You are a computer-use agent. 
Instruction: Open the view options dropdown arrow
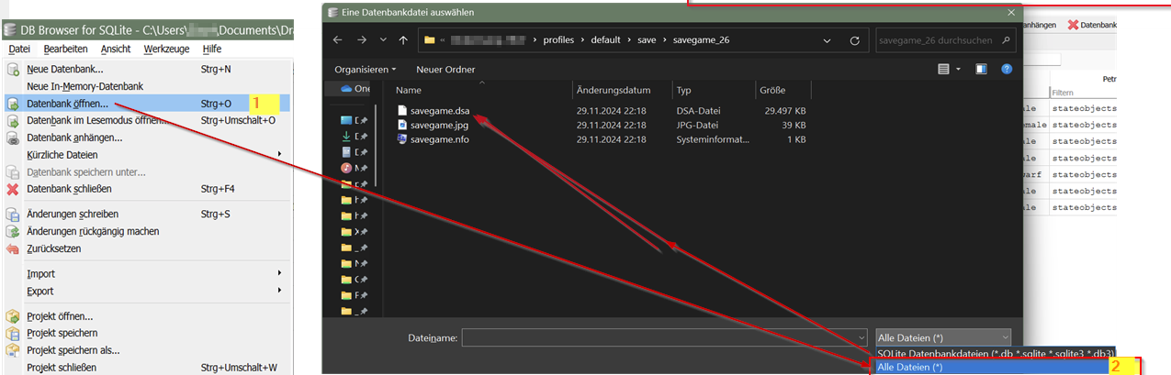[x=958, y=69]
